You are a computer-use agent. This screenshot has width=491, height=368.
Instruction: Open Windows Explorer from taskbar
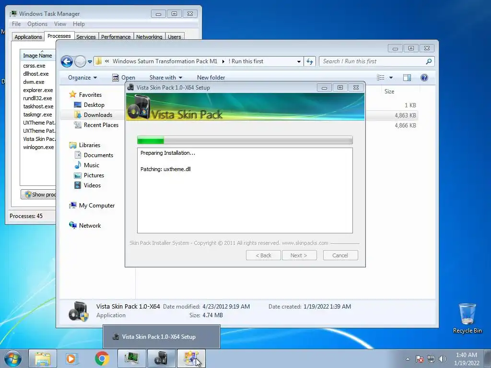click(x=43, y=358)
